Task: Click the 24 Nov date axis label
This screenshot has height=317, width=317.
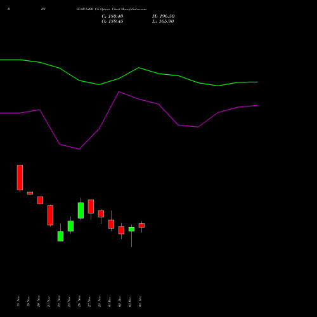Action: click(x=59, y=301)
